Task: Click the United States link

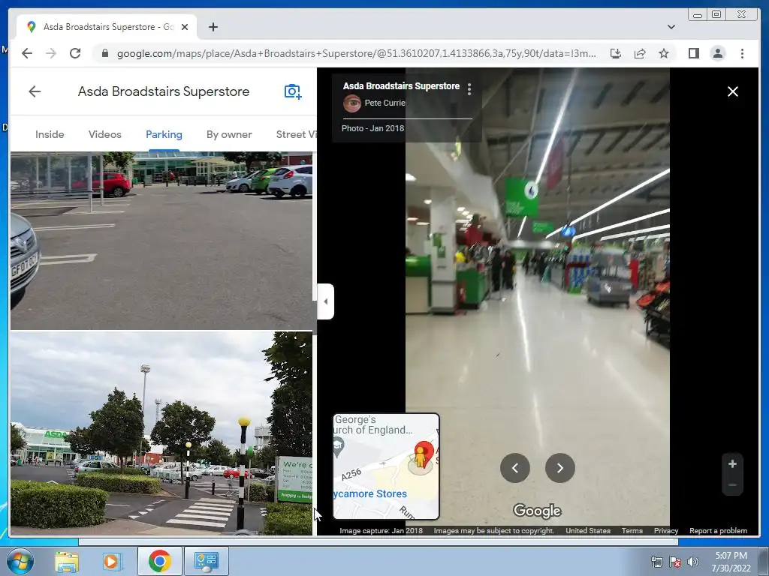Action: [x=588, y=530]
